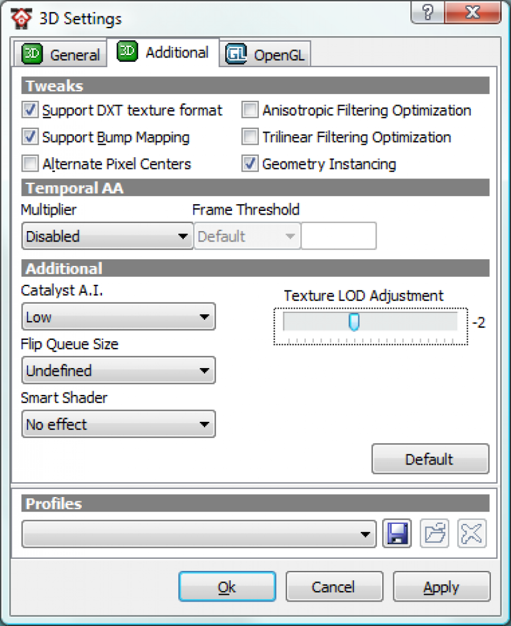The width and height of the screenshot is (511, 626).
Task: Click the Texture LOD Adjustment slider handle
Action: [354, 322]
